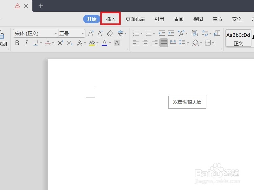Apply bulleted list formatting

pos(136,33)
